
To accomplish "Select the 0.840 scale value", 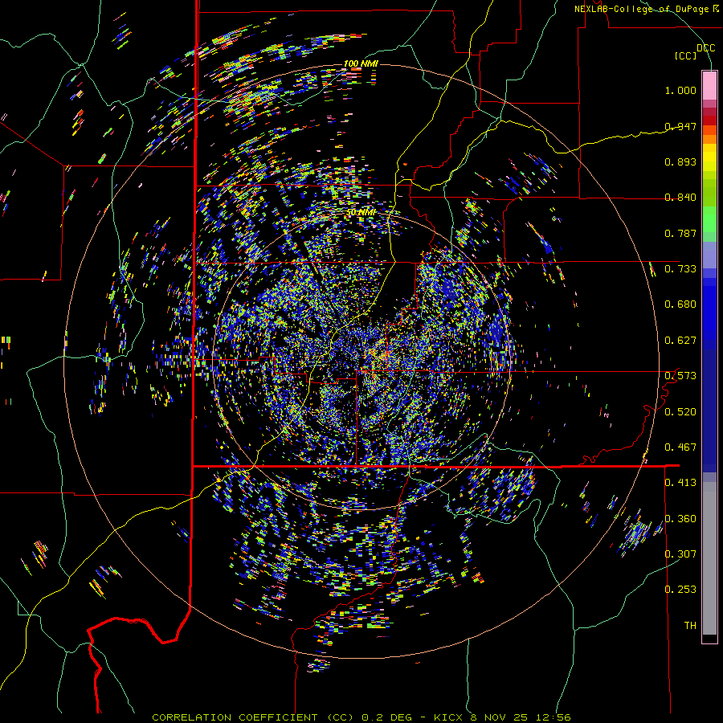I will (680, 198).
